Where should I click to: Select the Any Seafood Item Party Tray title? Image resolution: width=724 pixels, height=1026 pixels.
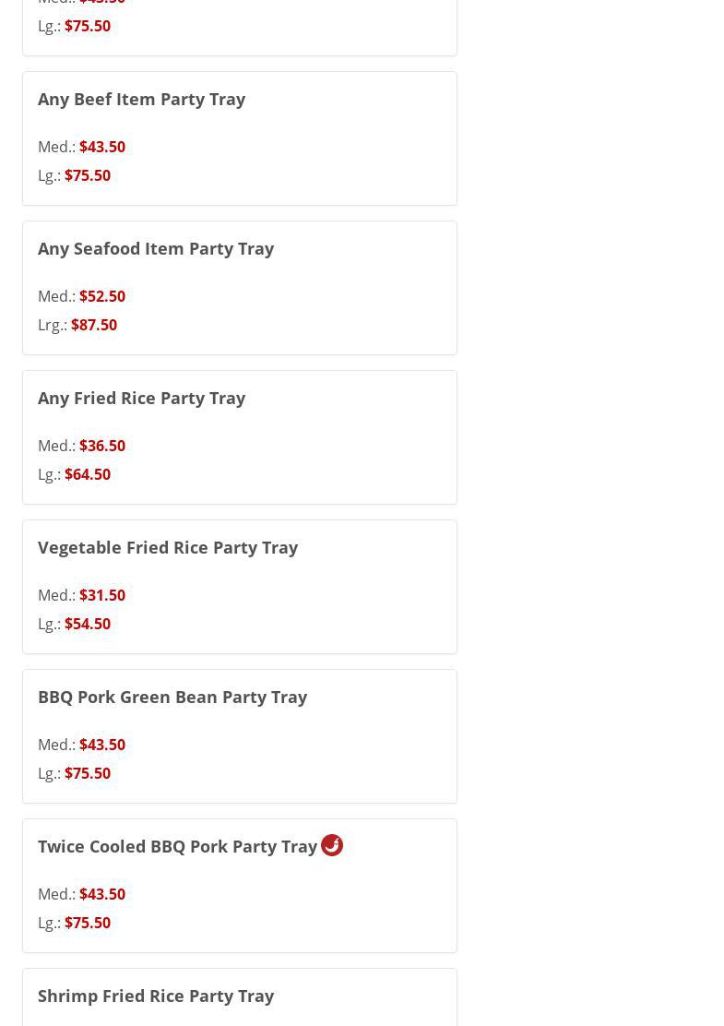(x=156, y=248)
